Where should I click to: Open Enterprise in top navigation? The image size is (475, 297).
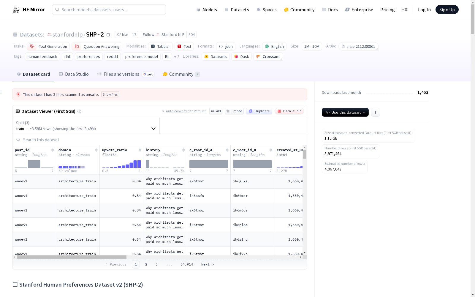359,10
